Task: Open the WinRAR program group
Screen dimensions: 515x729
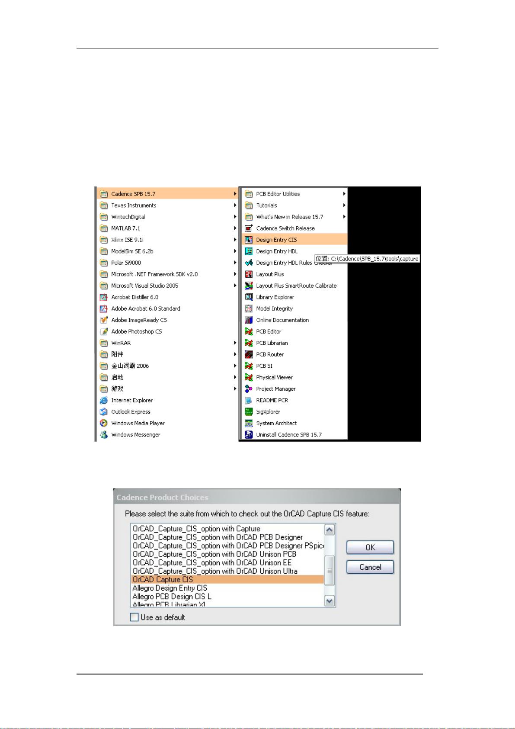Action: 168,343
